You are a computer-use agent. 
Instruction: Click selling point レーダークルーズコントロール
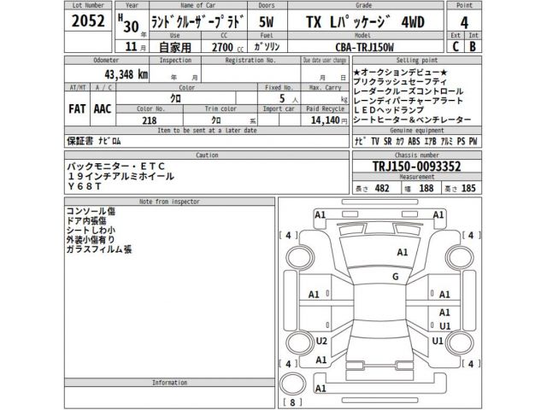tap(409, 91)
